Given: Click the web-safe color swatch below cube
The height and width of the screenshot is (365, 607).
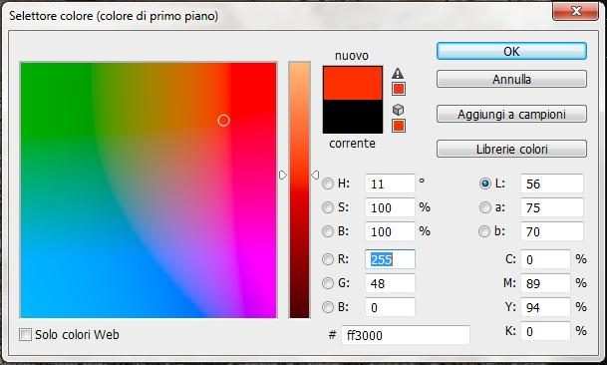Looking at the screenshot, I should click(399, 126).
